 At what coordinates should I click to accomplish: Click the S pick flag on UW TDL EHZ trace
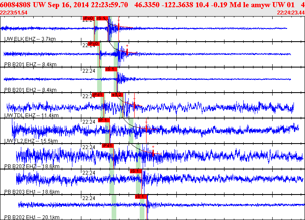[x=117, y=95]
